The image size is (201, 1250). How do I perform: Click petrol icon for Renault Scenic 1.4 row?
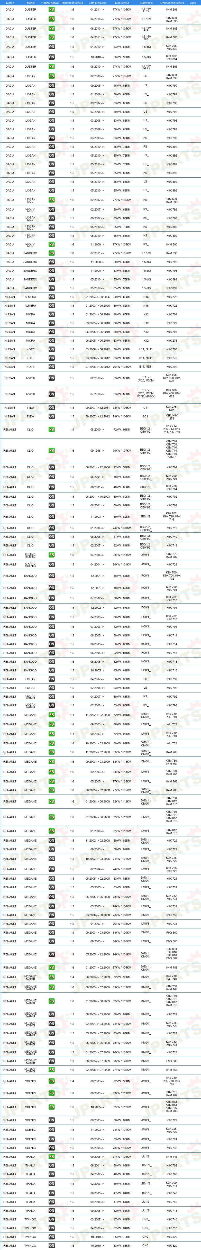pyautogui.click(x=51, y=1081)
